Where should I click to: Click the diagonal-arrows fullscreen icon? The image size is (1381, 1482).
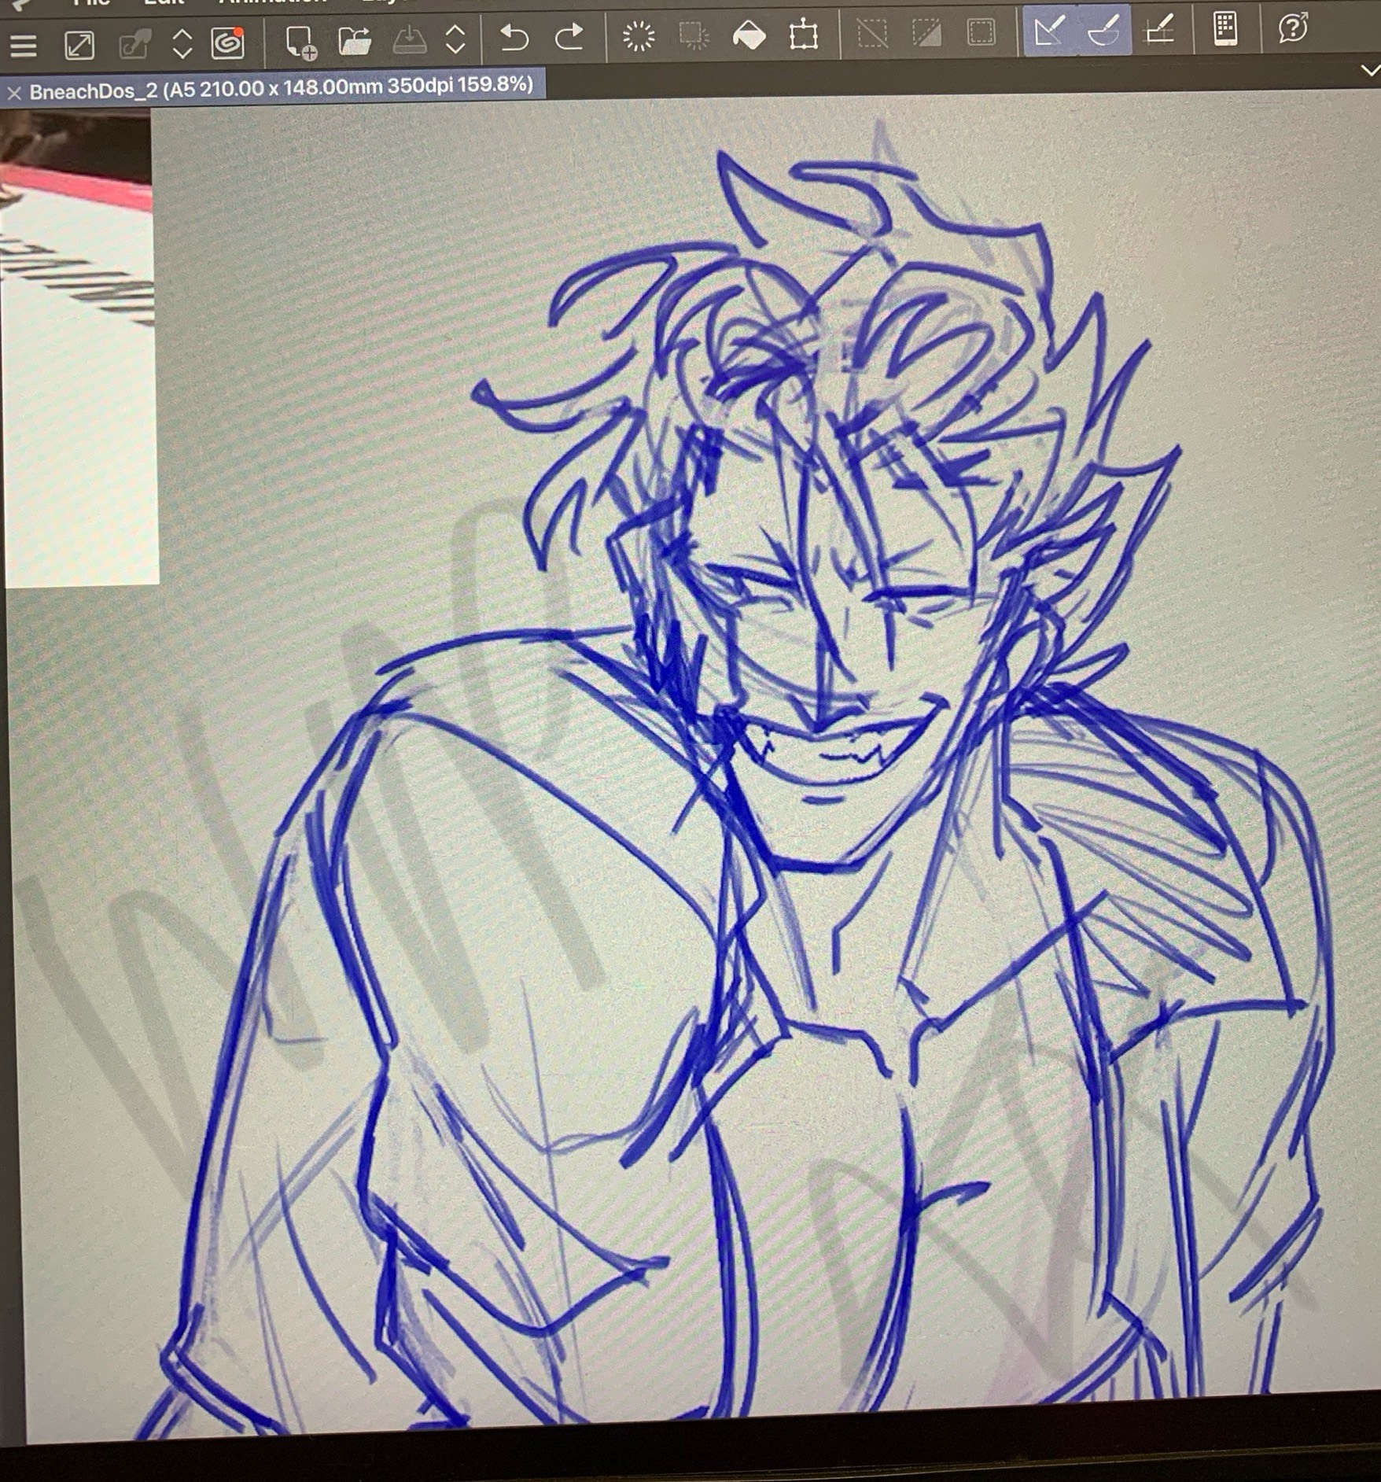[x=79, y=45]
